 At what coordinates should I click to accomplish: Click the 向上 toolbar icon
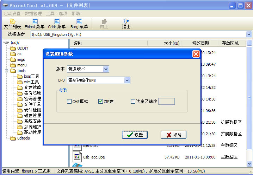pos(104,24)
